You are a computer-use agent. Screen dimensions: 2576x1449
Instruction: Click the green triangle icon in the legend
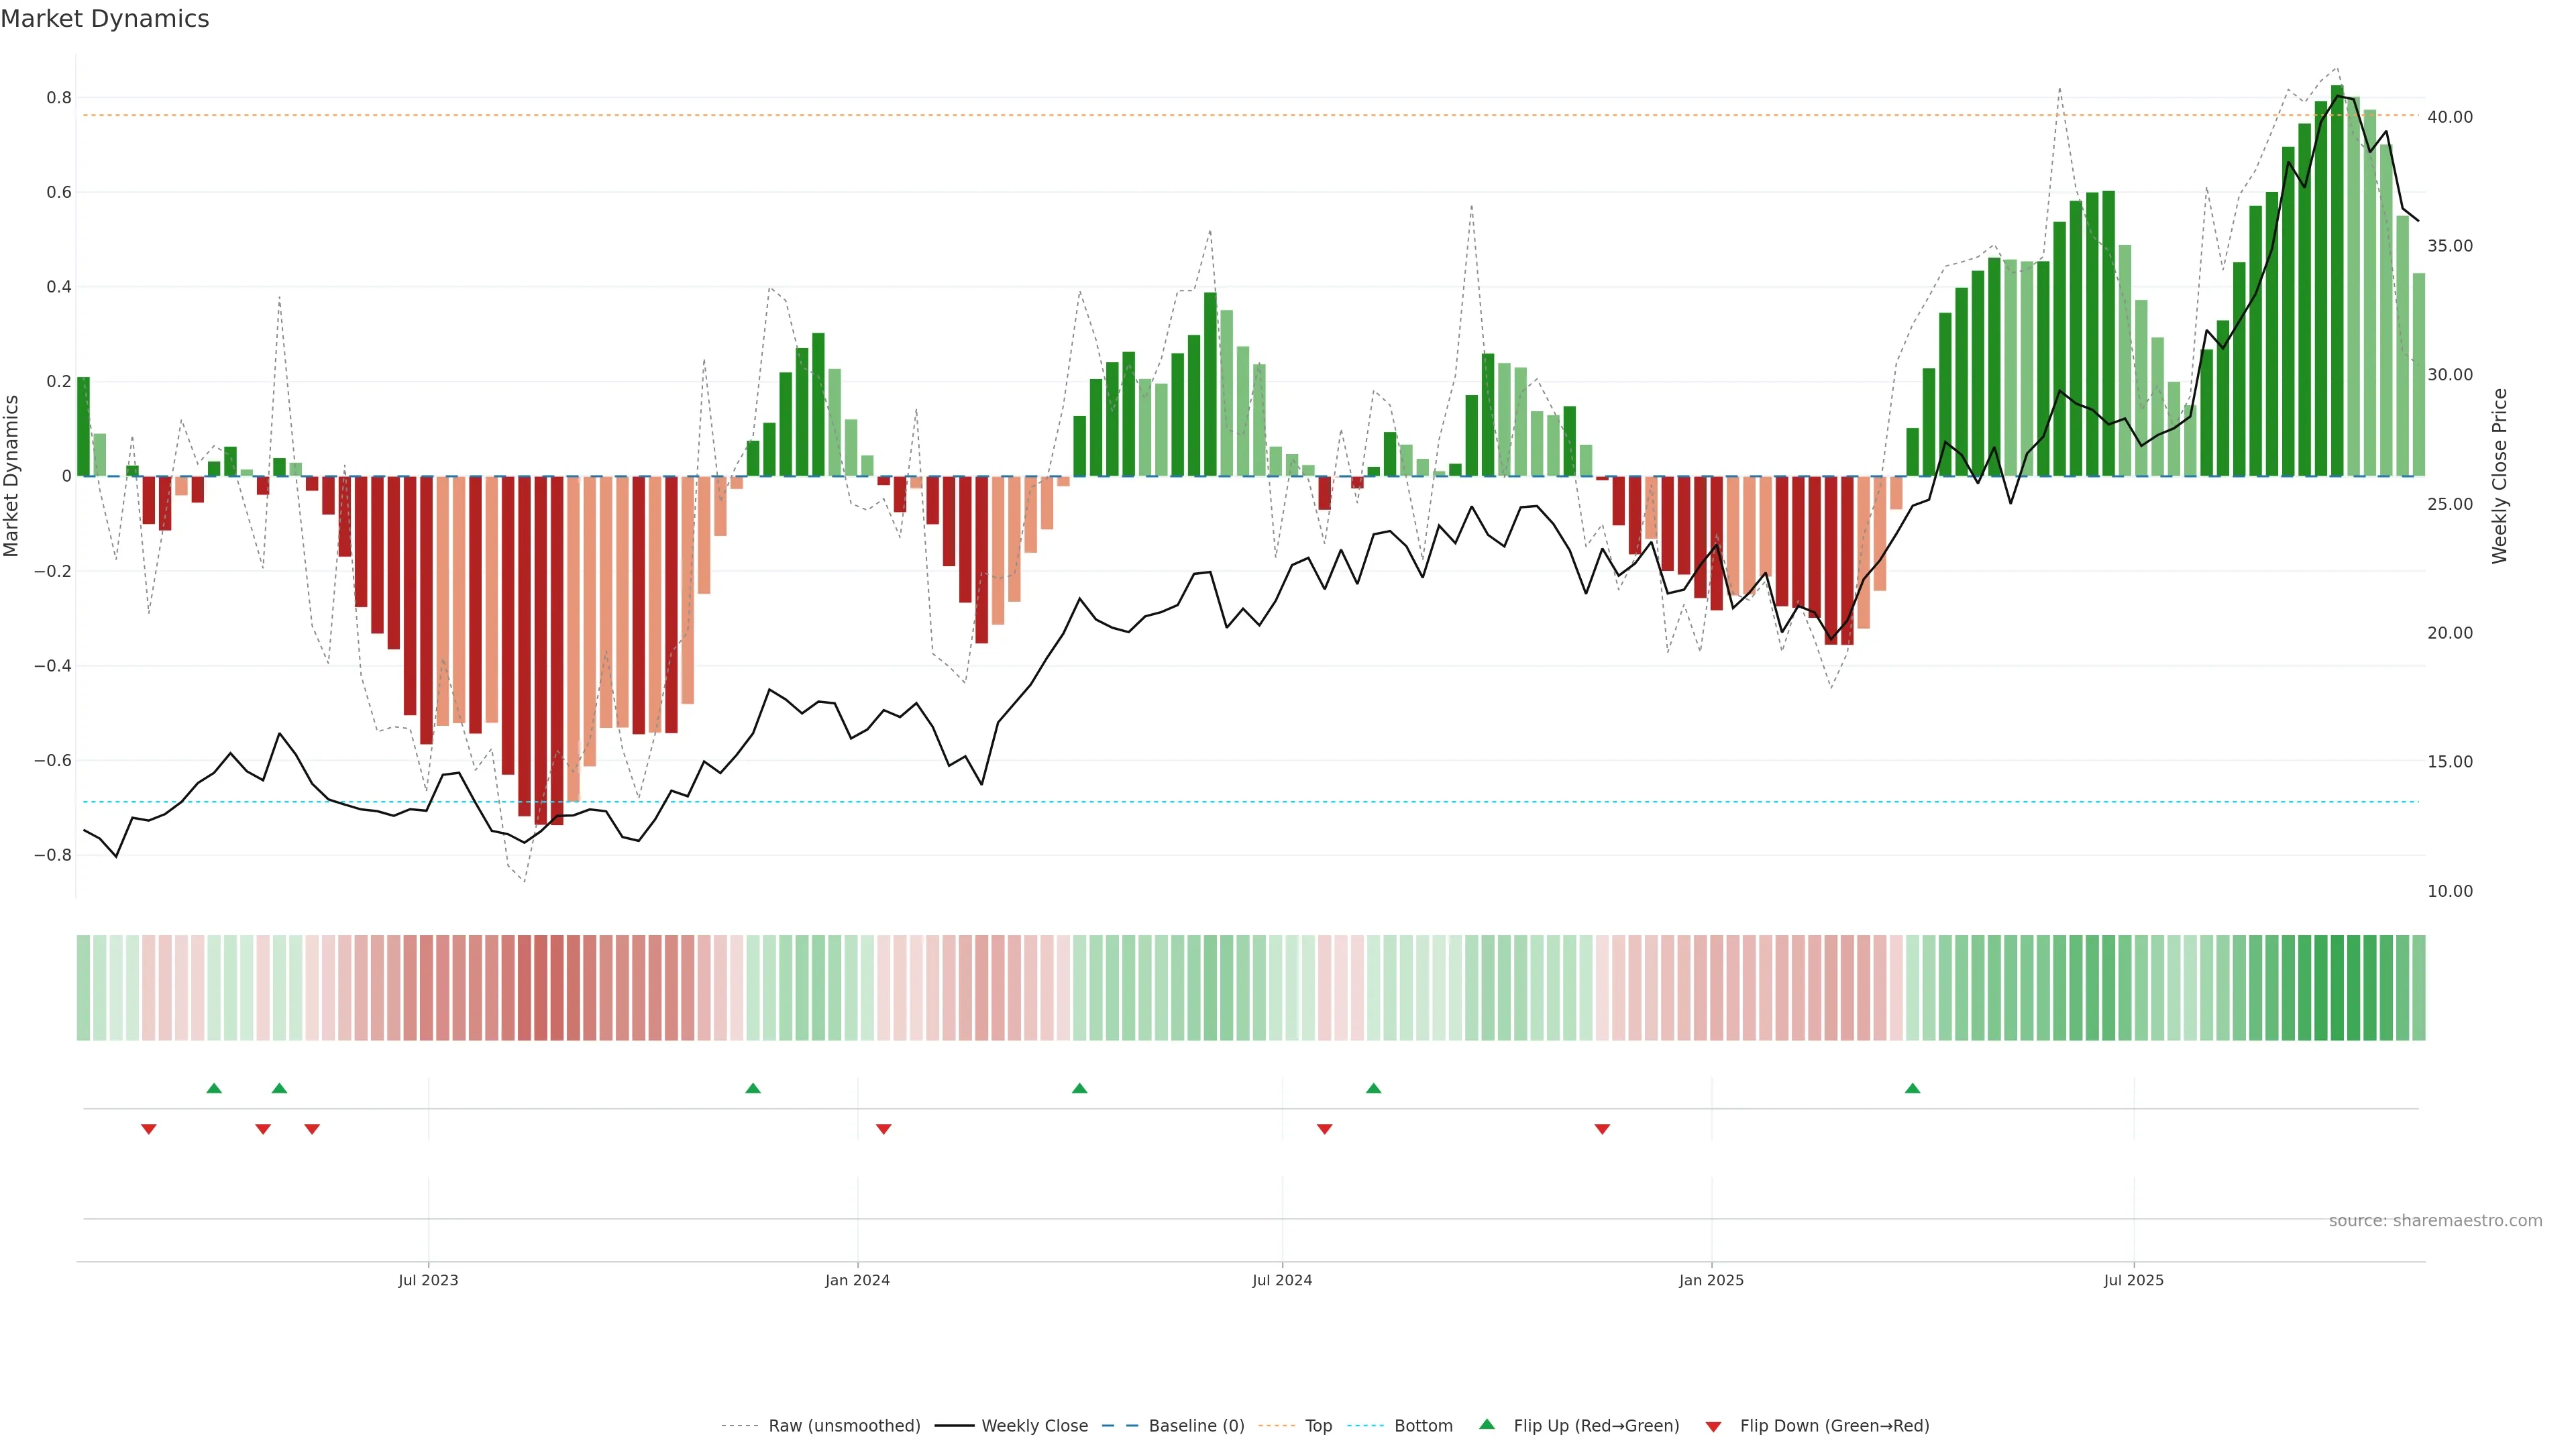[x=1487, y=1424]
